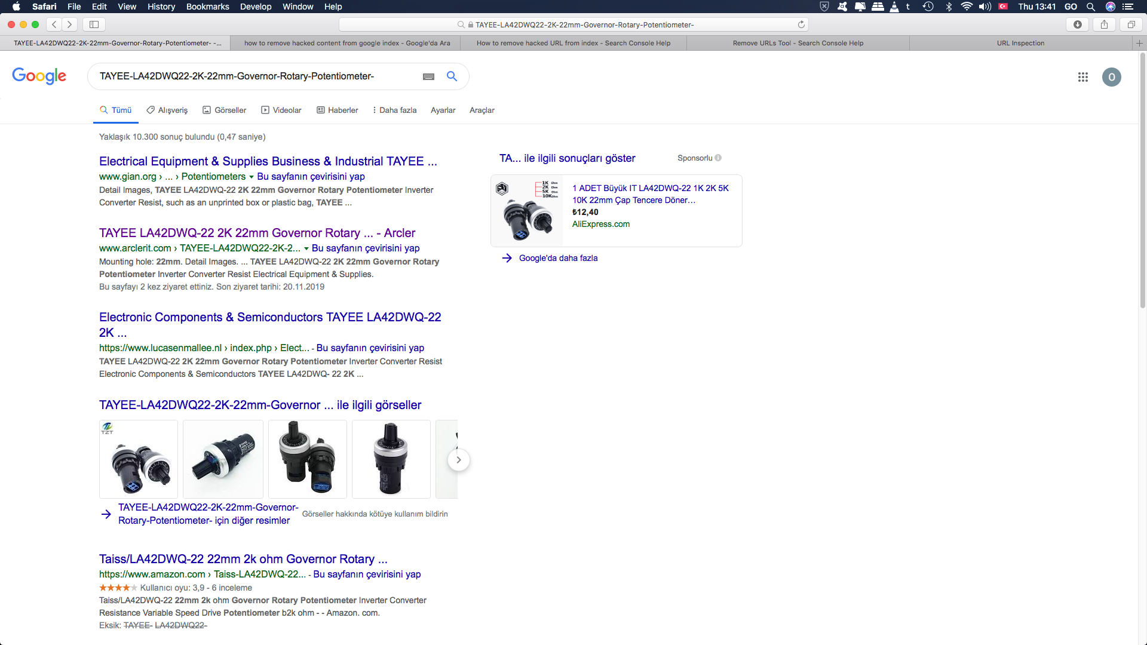Click the blue magnifier search button
The width and height of the screenshot is (1147, 645).
[x=452, y=76]
